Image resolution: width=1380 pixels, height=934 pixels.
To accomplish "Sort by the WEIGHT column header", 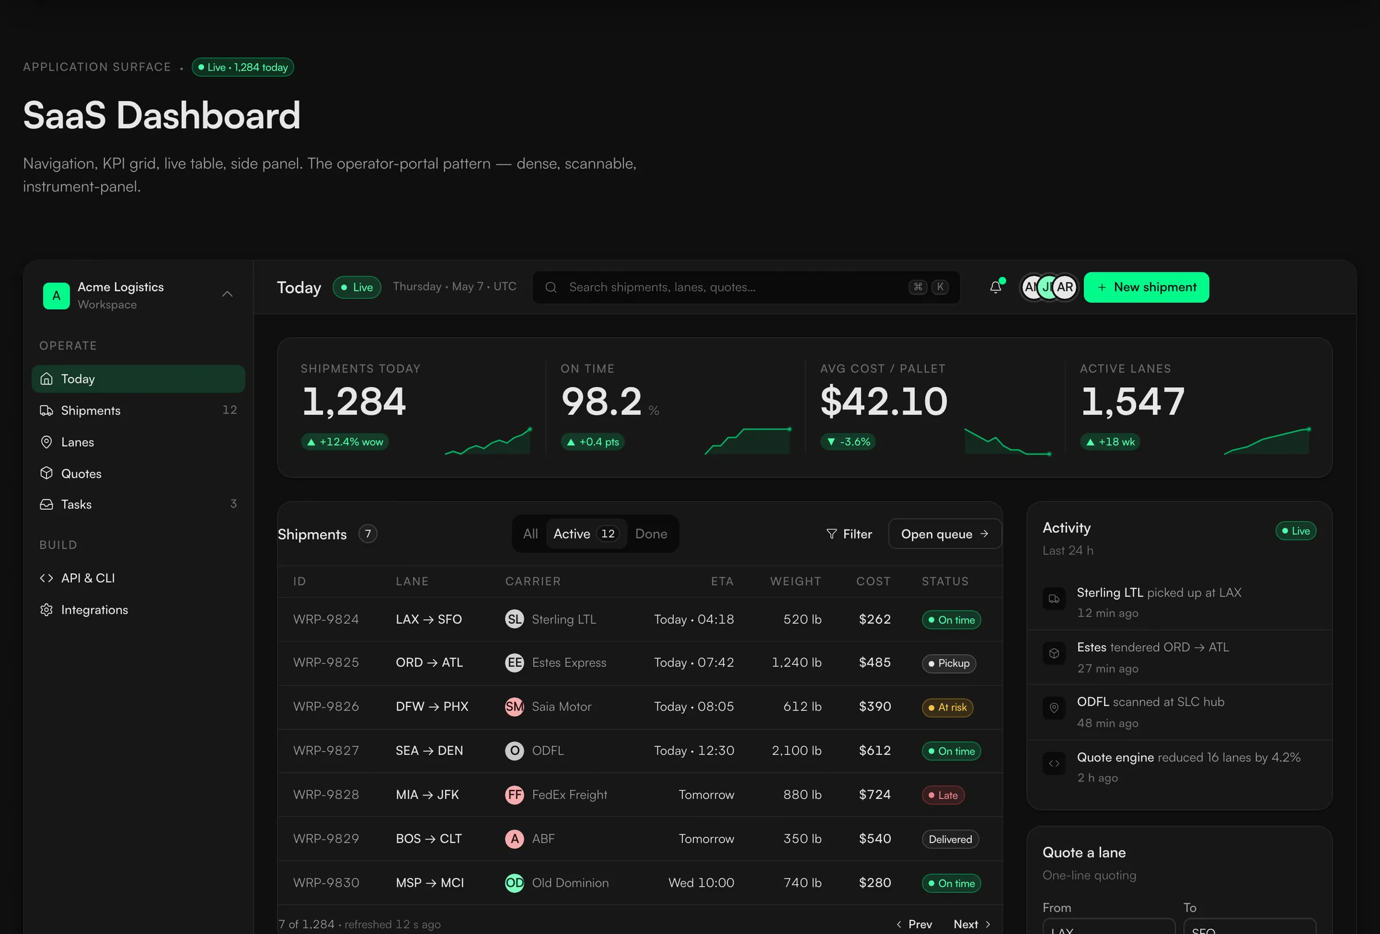I will (796, 581).
